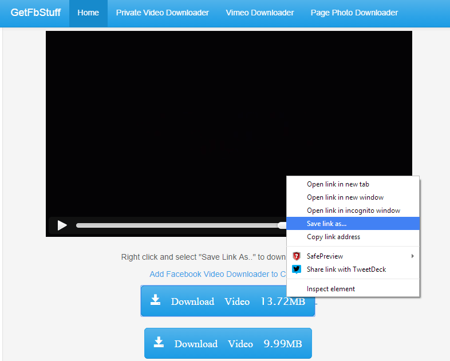Go to Private Video Downloader page

(163, 13)
